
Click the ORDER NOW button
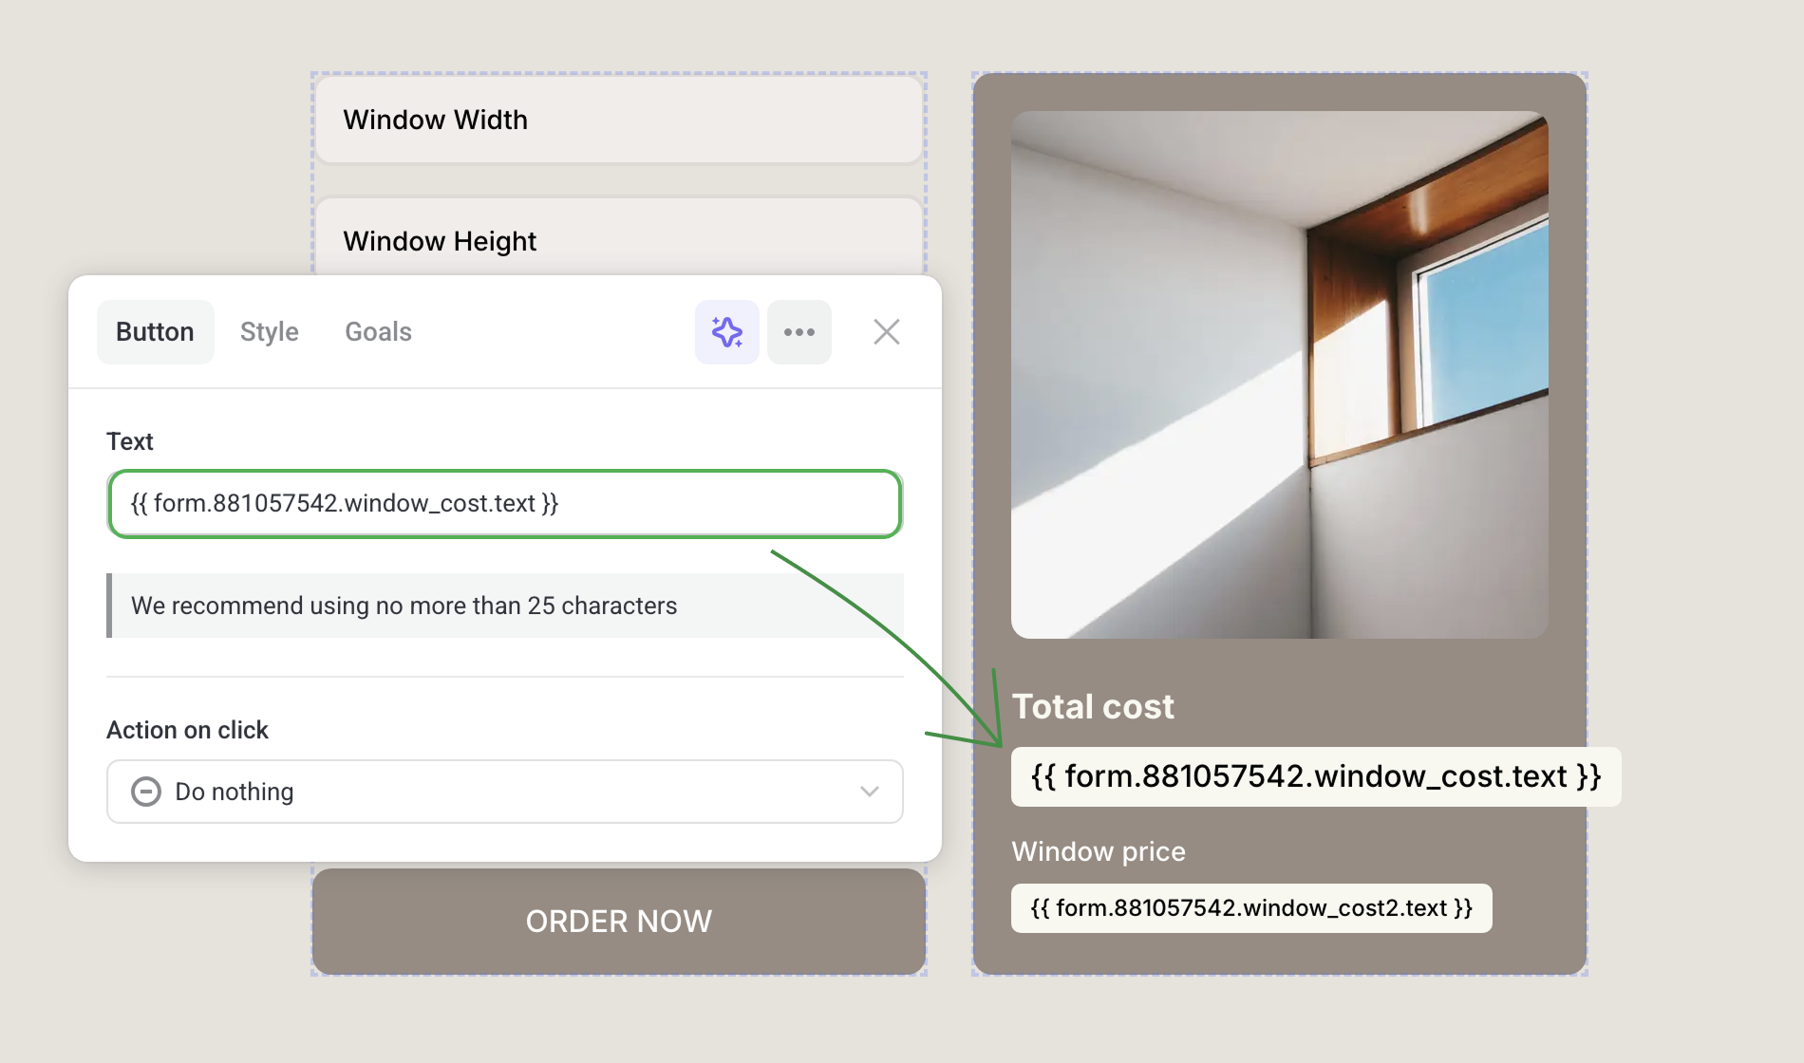click(x=619, y=922)
